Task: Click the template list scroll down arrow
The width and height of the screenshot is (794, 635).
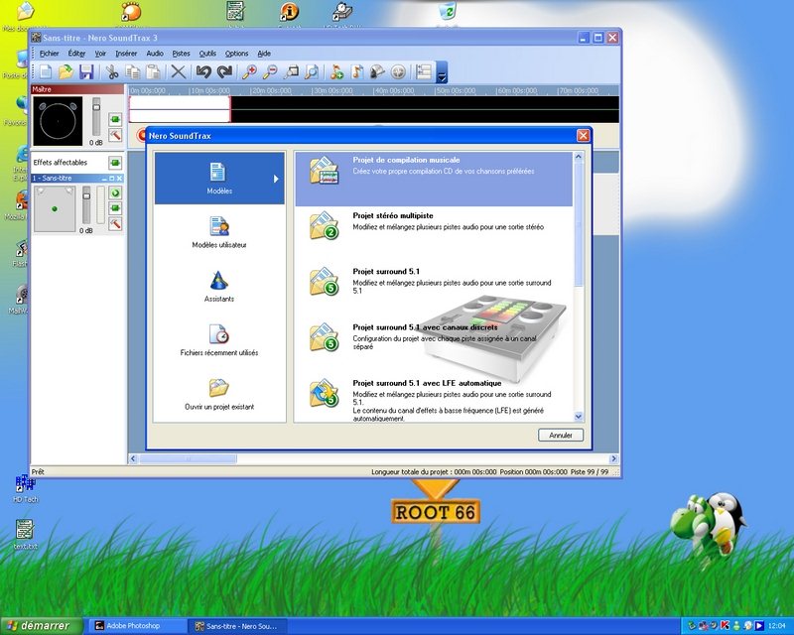Action: [x=579, y=417]
